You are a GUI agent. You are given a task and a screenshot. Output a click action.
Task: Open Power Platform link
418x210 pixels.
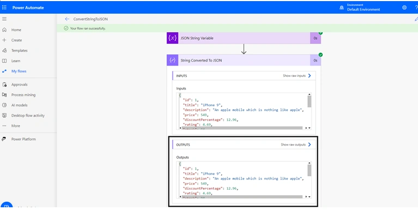[23, 139]
